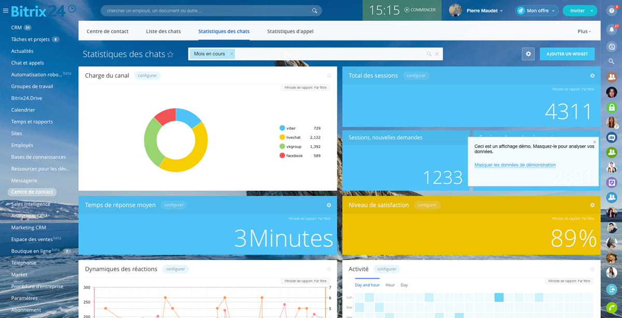
Task: Click the search magnifier in top bar
Action: [315, 10]
